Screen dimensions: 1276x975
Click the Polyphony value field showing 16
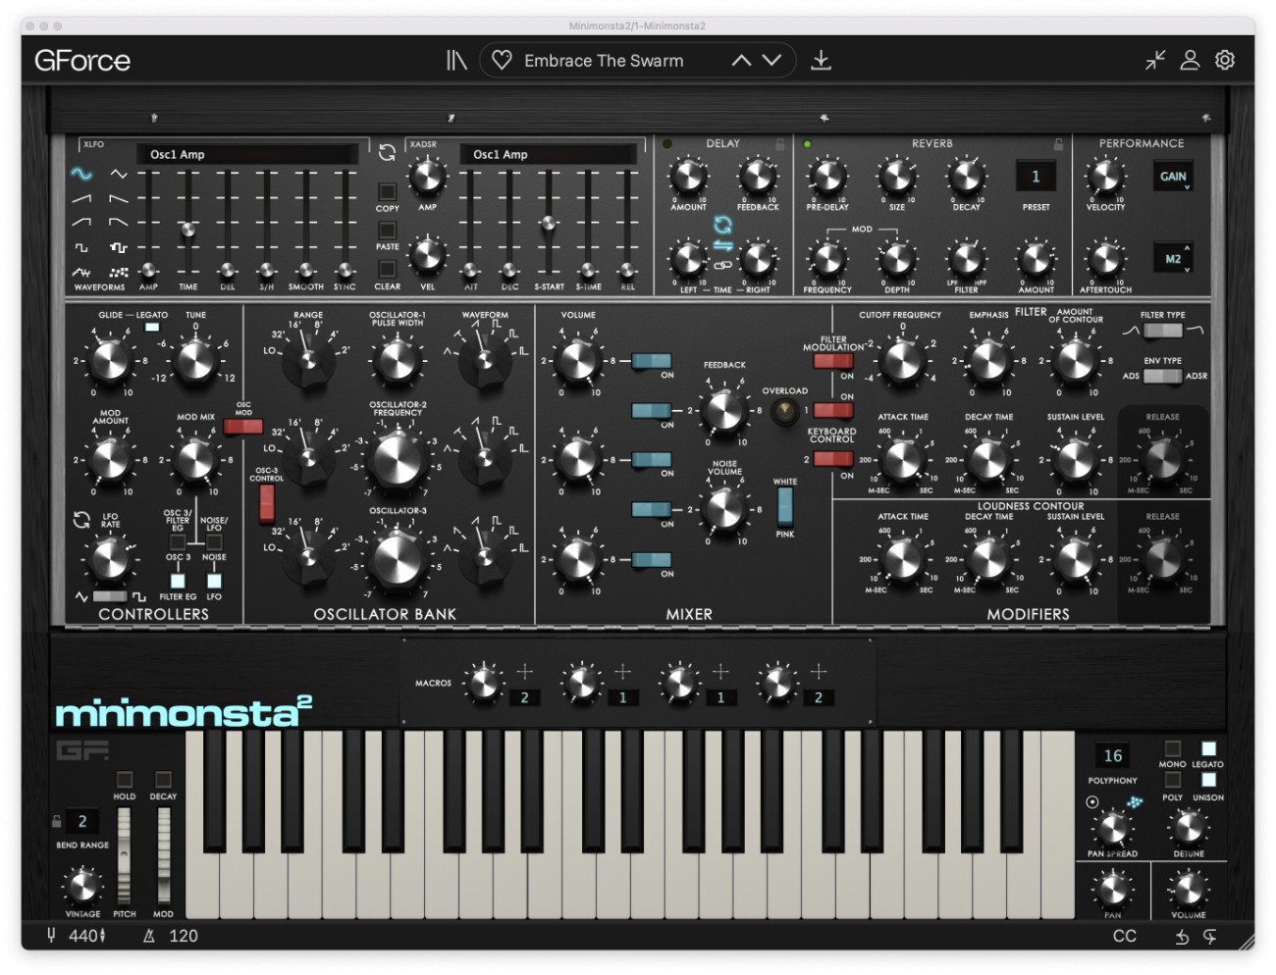[x=1113, y=756]
